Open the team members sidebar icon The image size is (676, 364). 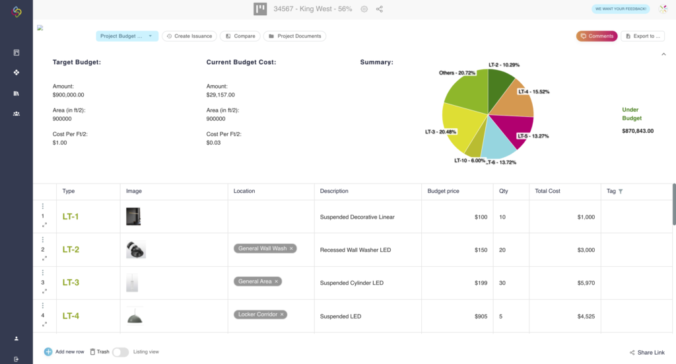pyautogui.click(x=17, y=114)
